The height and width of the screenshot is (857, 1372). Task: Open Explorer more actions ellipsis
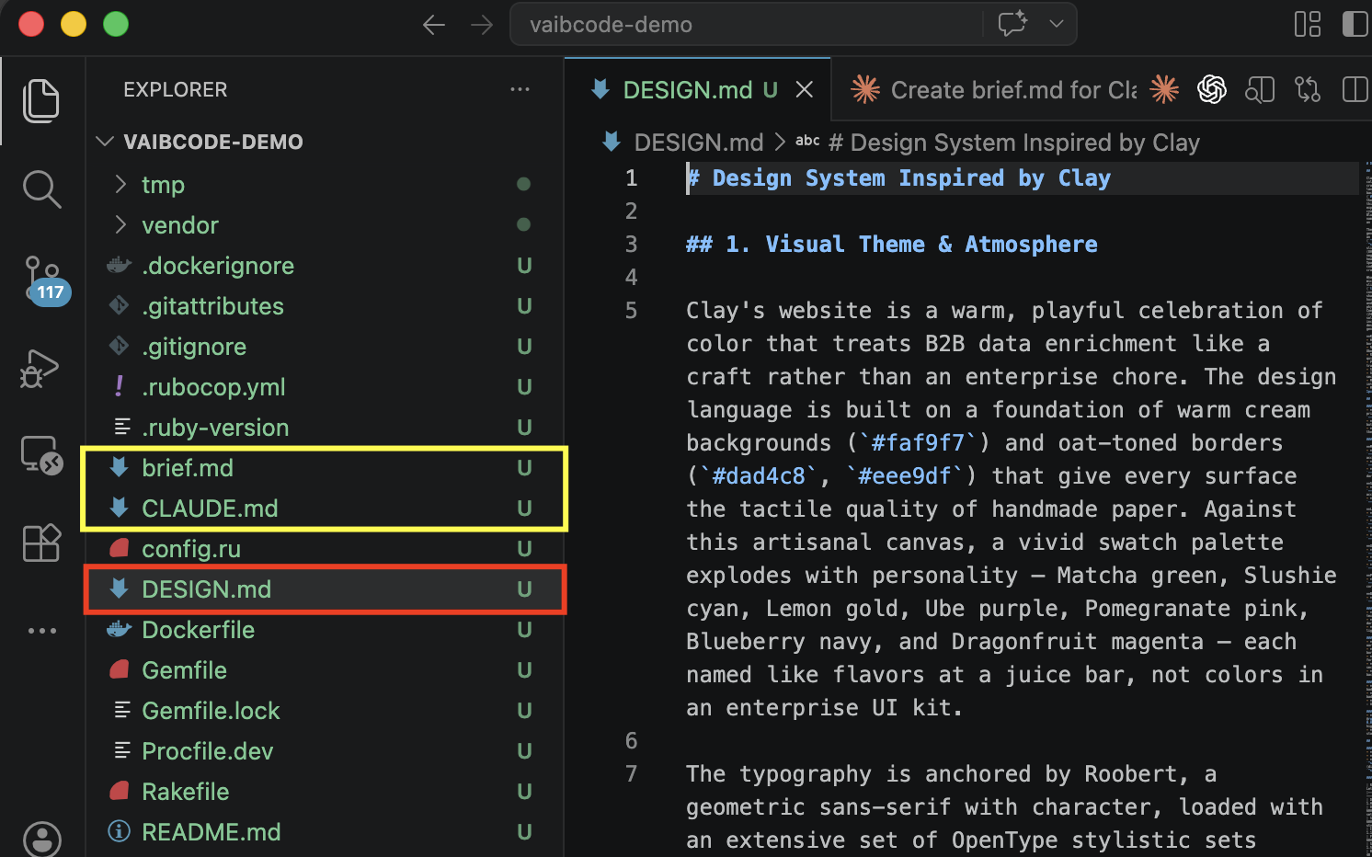coord(520,89)
